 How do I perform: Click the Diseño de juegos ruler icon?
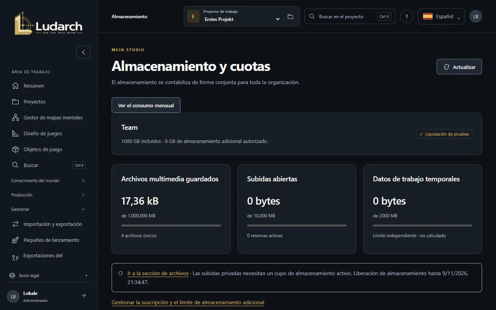point(15,133)
